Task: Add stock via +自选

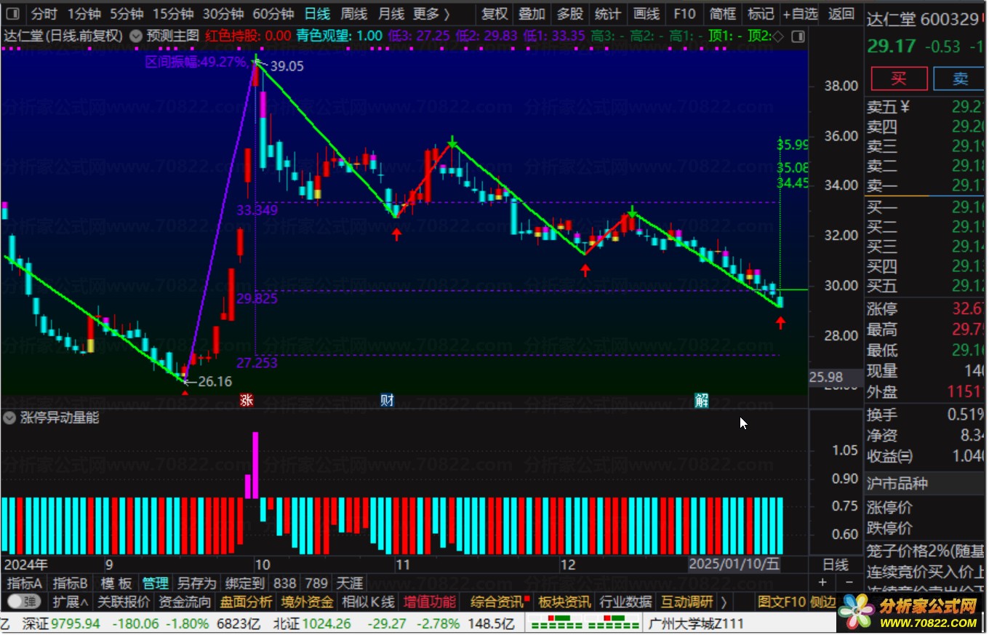Action: tap(800, 14)
